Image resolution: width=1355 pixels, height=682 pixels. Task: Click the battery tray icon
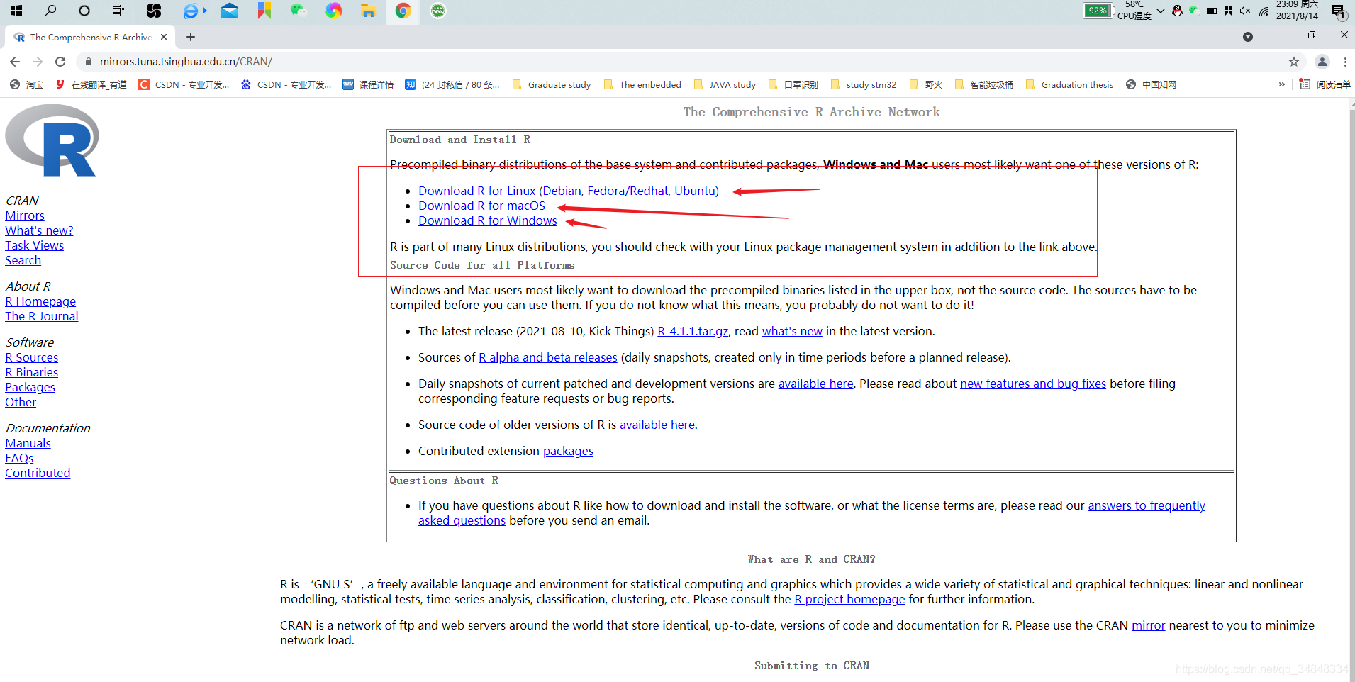click(1212, 11)
